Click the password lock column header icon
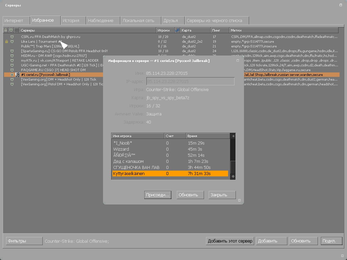This screenshot has height=260, width=347. click(x=6, y=30)
